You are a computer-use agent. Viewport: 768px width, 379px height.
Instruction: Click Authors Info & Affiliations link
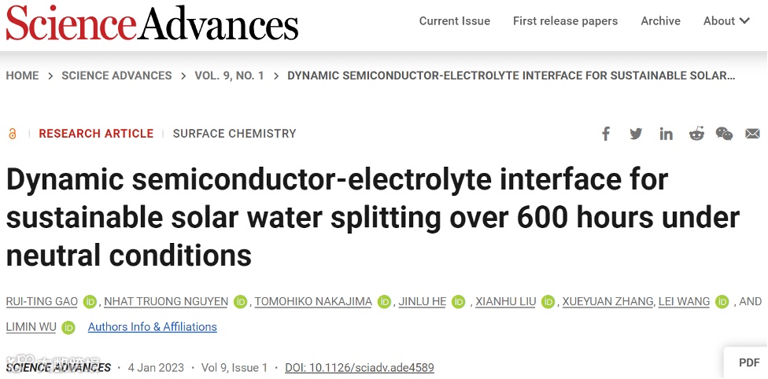[152, 327]
